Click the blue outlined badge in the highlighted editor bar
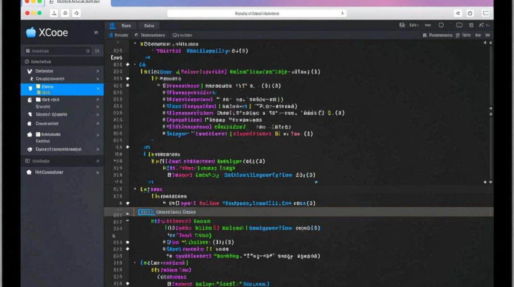Viewport: 514px width, 287px height. (146, 212)
